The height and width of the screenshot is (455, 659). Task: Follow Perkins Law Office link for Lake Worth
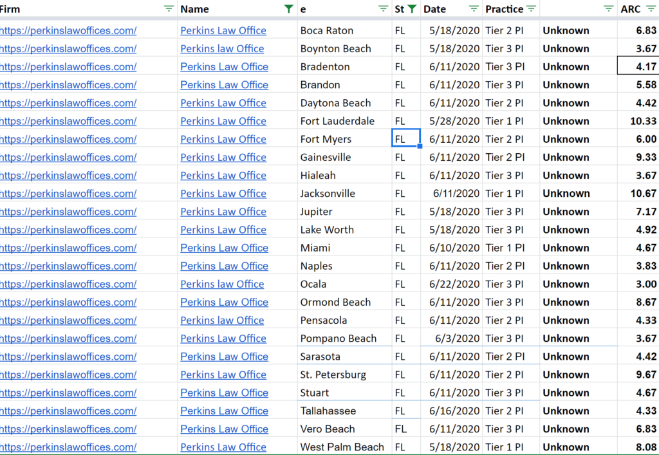[223, 230]
